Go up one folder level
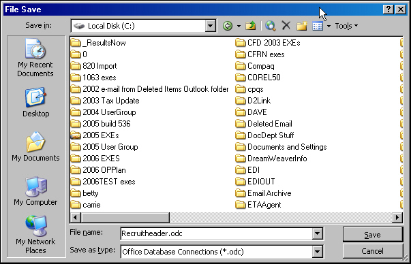411x264 pixels. [251, 26]
